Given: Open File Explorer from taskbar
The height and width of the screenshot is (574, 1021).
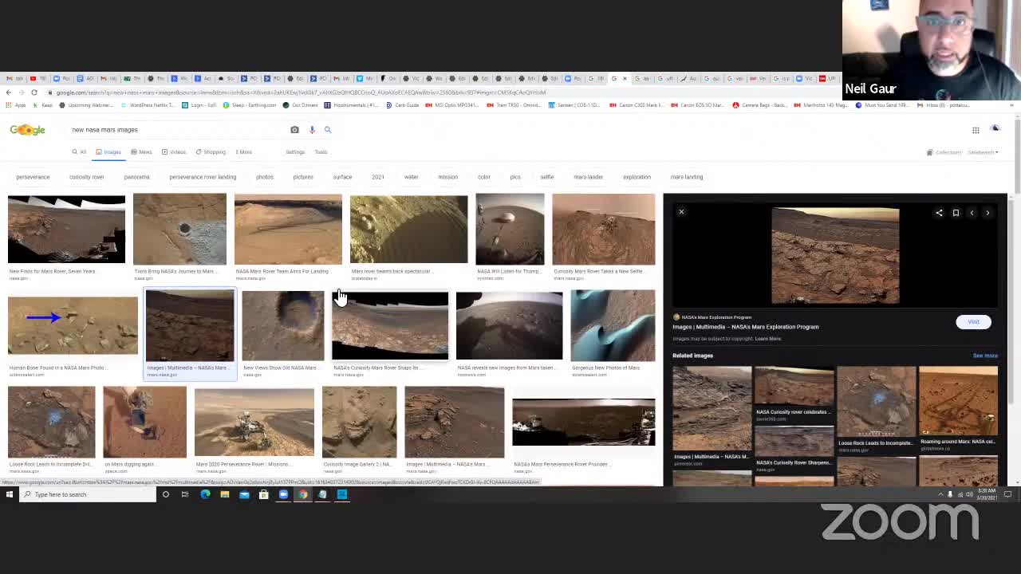Looking at the screenshot, I should pyautogui.click(x=225, y=494).
